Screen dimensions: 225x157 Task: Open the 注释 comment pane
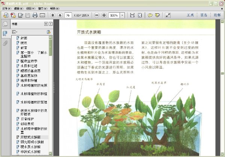(x=217, y=15)
